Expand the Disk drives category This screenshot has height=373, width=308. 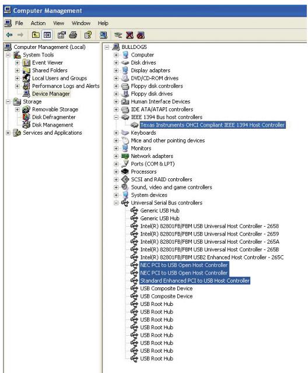(116, 63)
